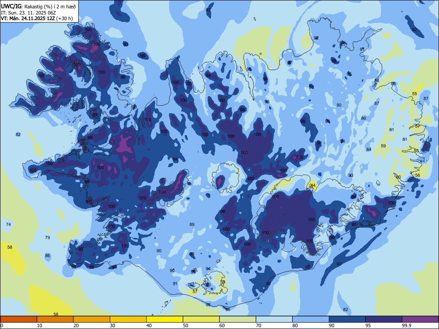
Task: Click the 95–99.9 dark navy legend swatch
Action: pyautogui.click(x=384, y=319)
